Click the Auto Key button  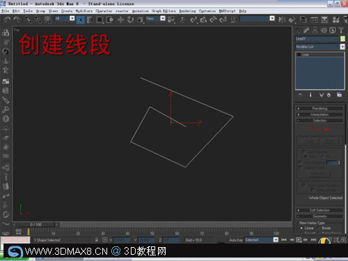pos(236,240)
